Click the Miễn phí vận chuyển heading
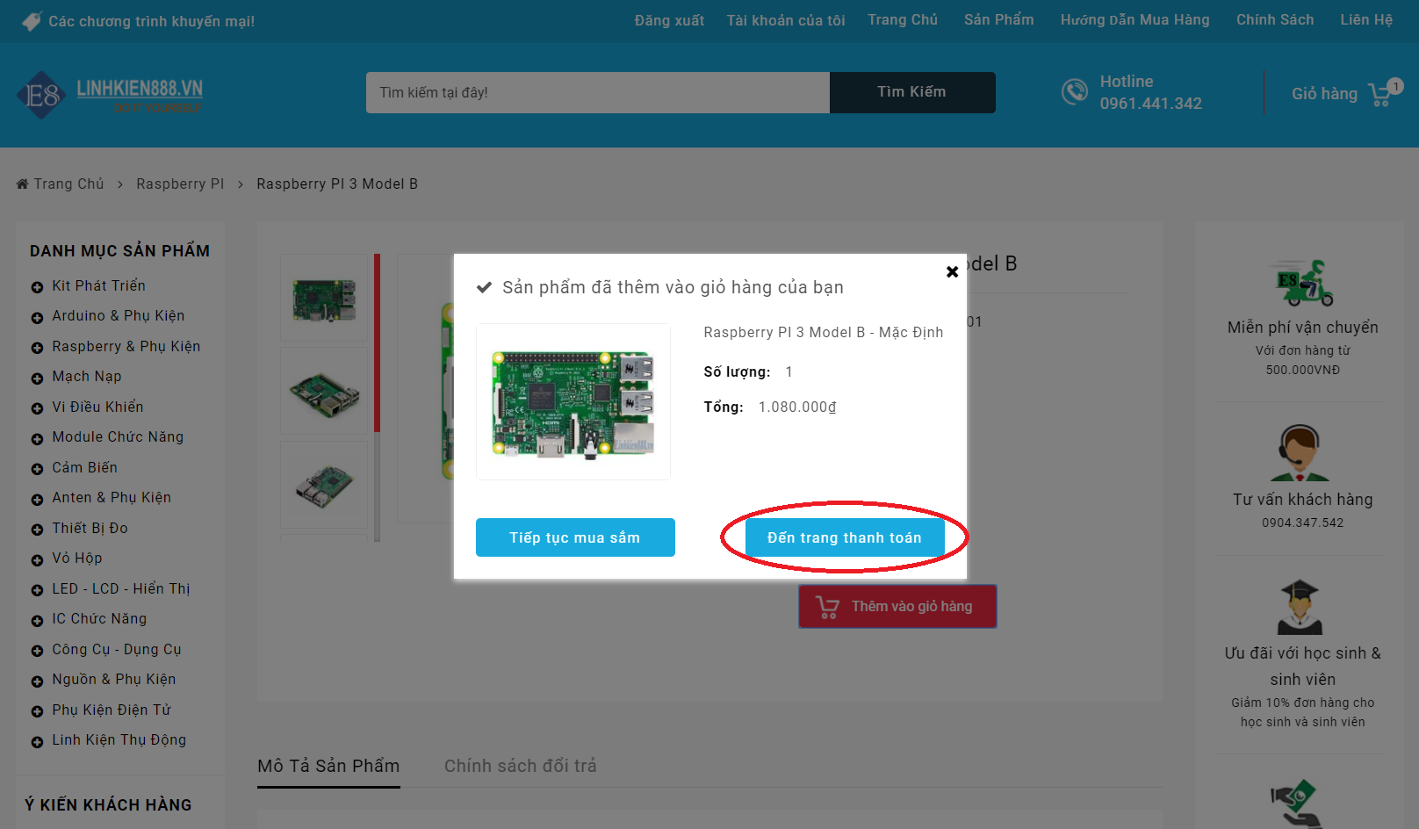 coord(1303,328)
